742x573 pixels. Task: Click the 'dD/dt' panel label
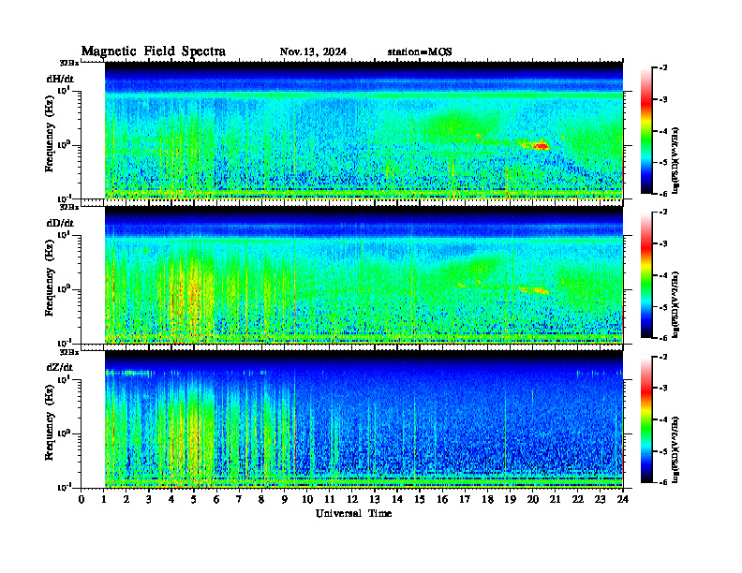coord(60,223)
